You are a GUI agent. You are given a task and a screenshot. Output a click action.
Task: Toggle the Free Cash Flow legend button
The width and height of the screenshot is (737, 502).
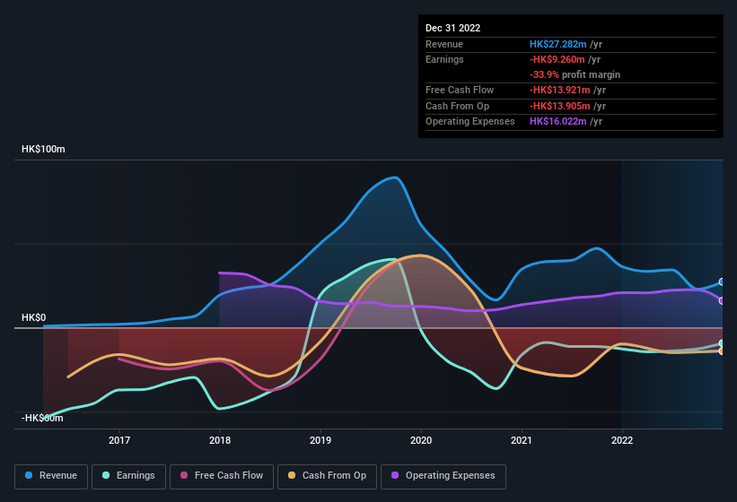pyautogui.click(x=222, y=476)
